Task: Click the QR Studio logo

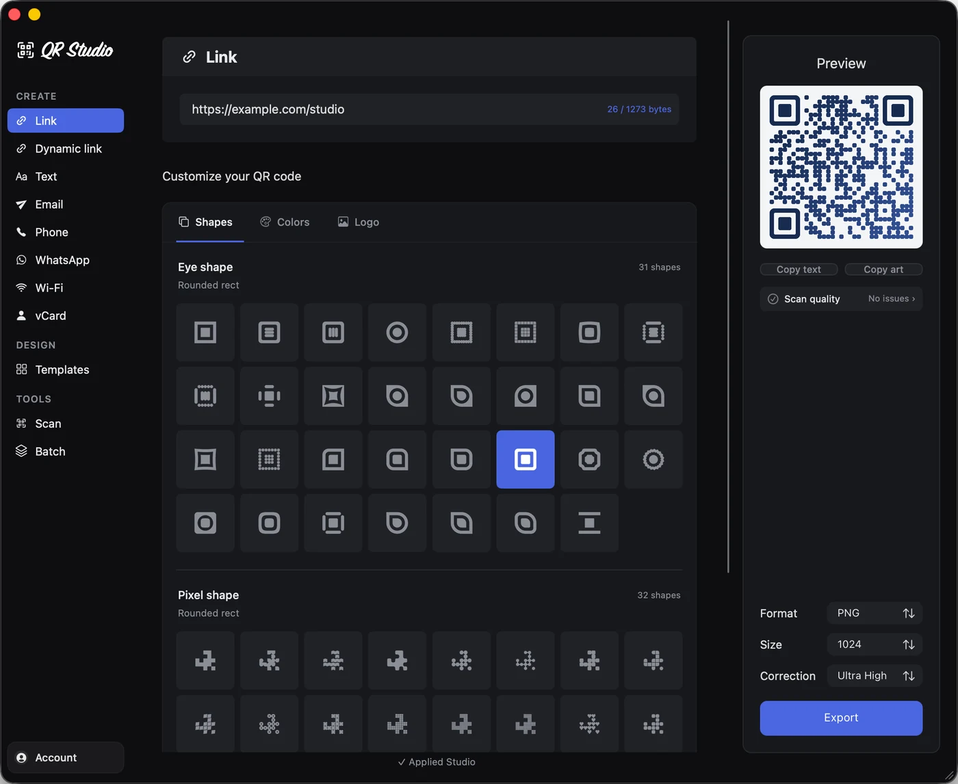Action: coord(65,50)
